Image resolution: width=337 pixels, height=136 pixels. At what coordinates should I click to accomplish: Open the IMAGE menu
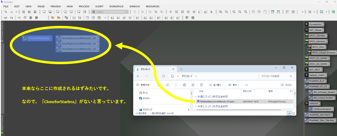[41, 6]
